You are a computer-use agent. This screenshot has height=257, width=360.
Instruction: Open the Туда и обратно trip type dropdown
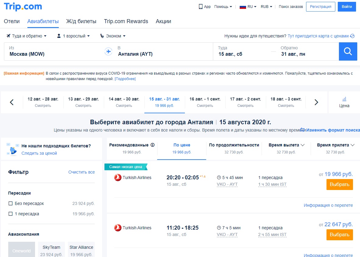[26, 36]
